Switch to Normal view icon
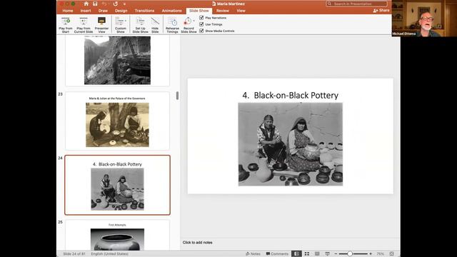Image resolution: width=457 pixels, height=257 pixels. click(296, 254)
